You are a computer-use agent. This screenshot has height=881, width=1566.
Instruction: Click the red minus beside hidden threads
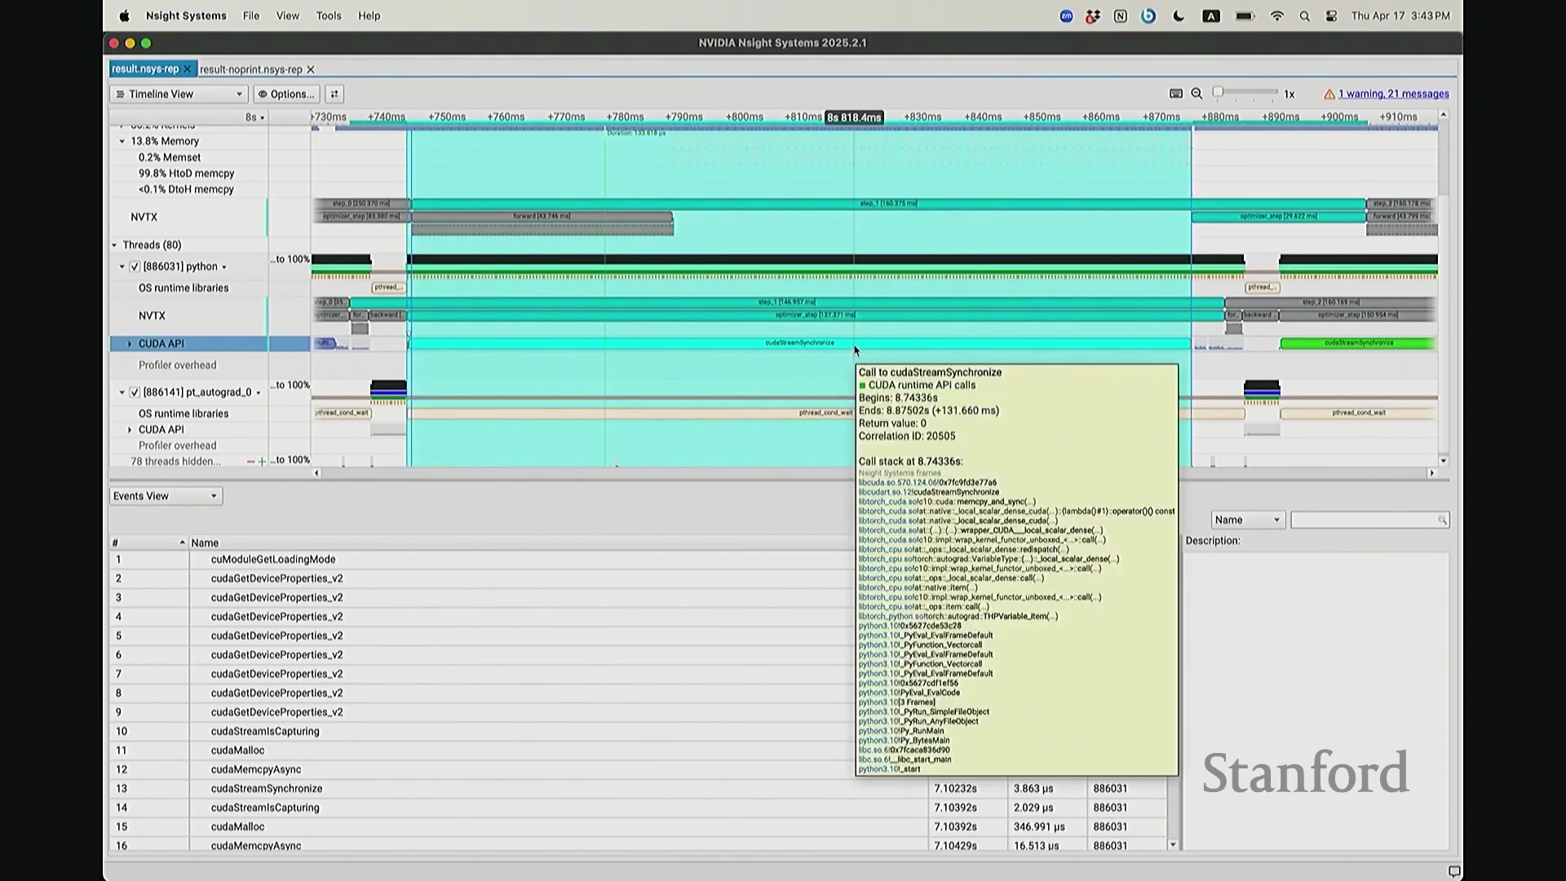click(x=250, y=462)
